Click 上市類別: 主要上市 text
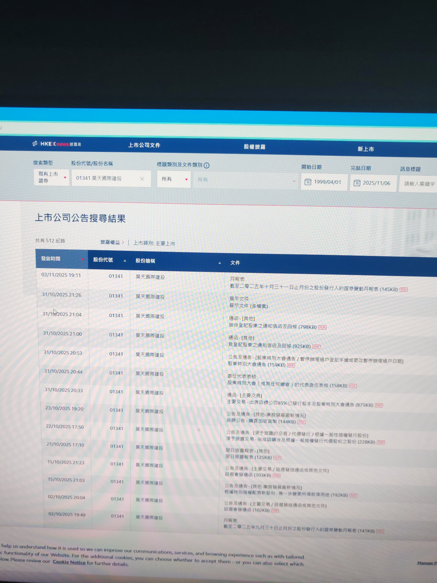The image size is (437, 583). [x=154, y=243]
